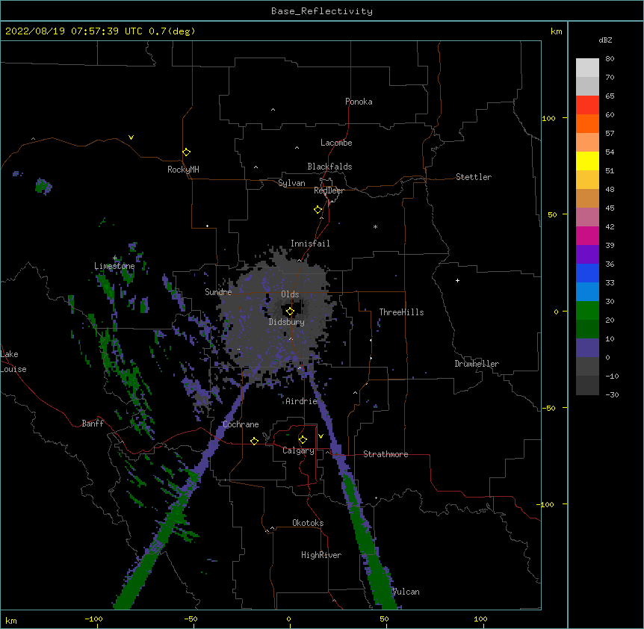Select the magenta 39-42 dBZ legend swatch
This screenshot has height=629, width=644.
tap(587, 235)
